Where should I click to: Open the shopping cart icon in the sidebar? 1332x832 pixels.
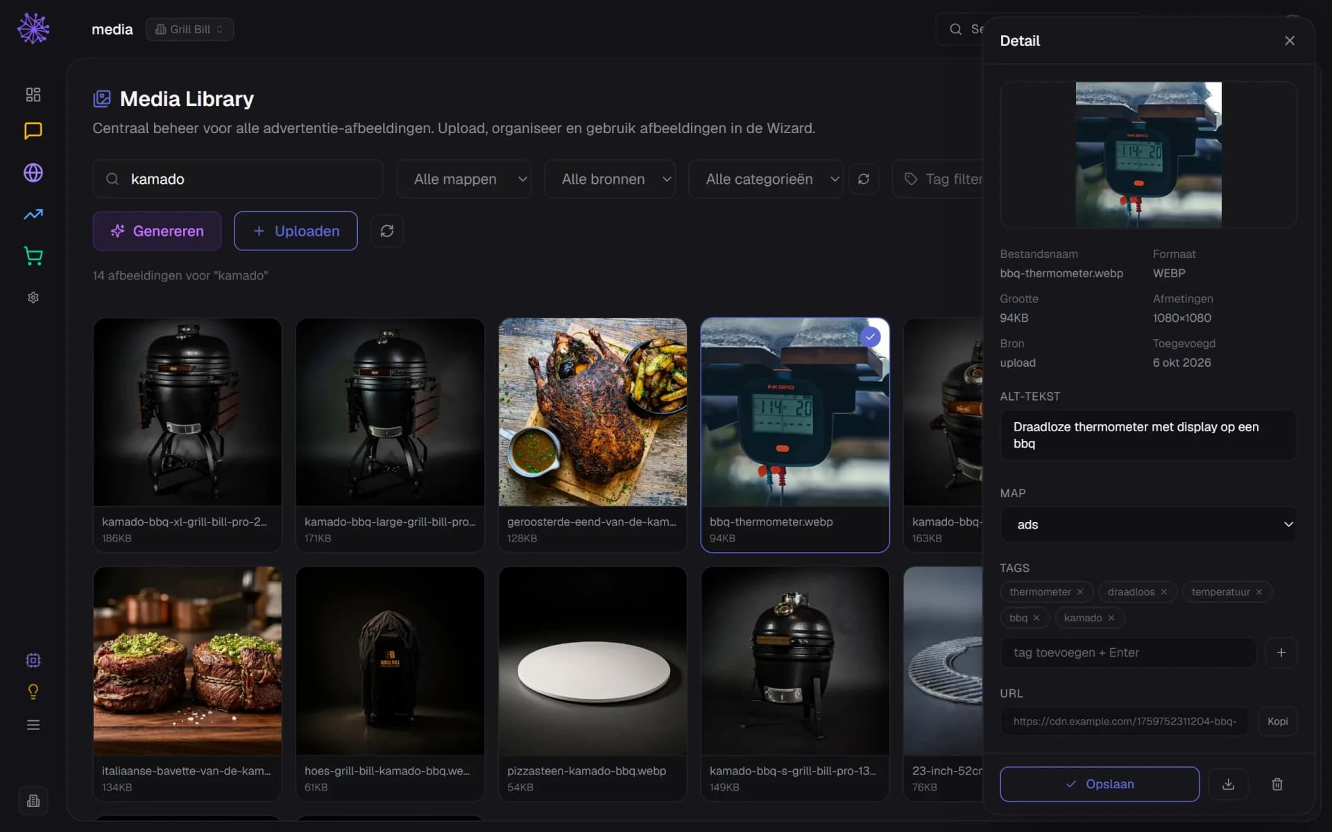[33, 256]
